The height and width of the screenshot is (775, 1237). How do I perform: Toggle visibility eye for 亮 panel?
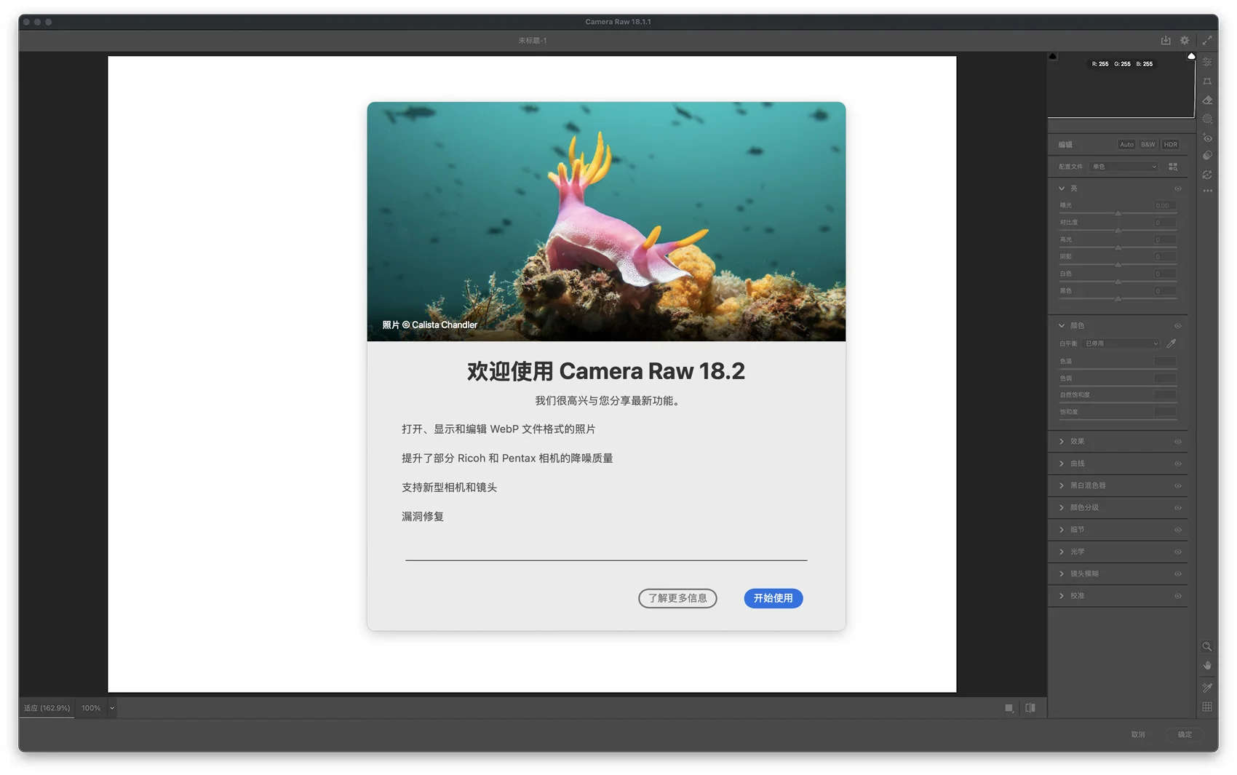1177,188
